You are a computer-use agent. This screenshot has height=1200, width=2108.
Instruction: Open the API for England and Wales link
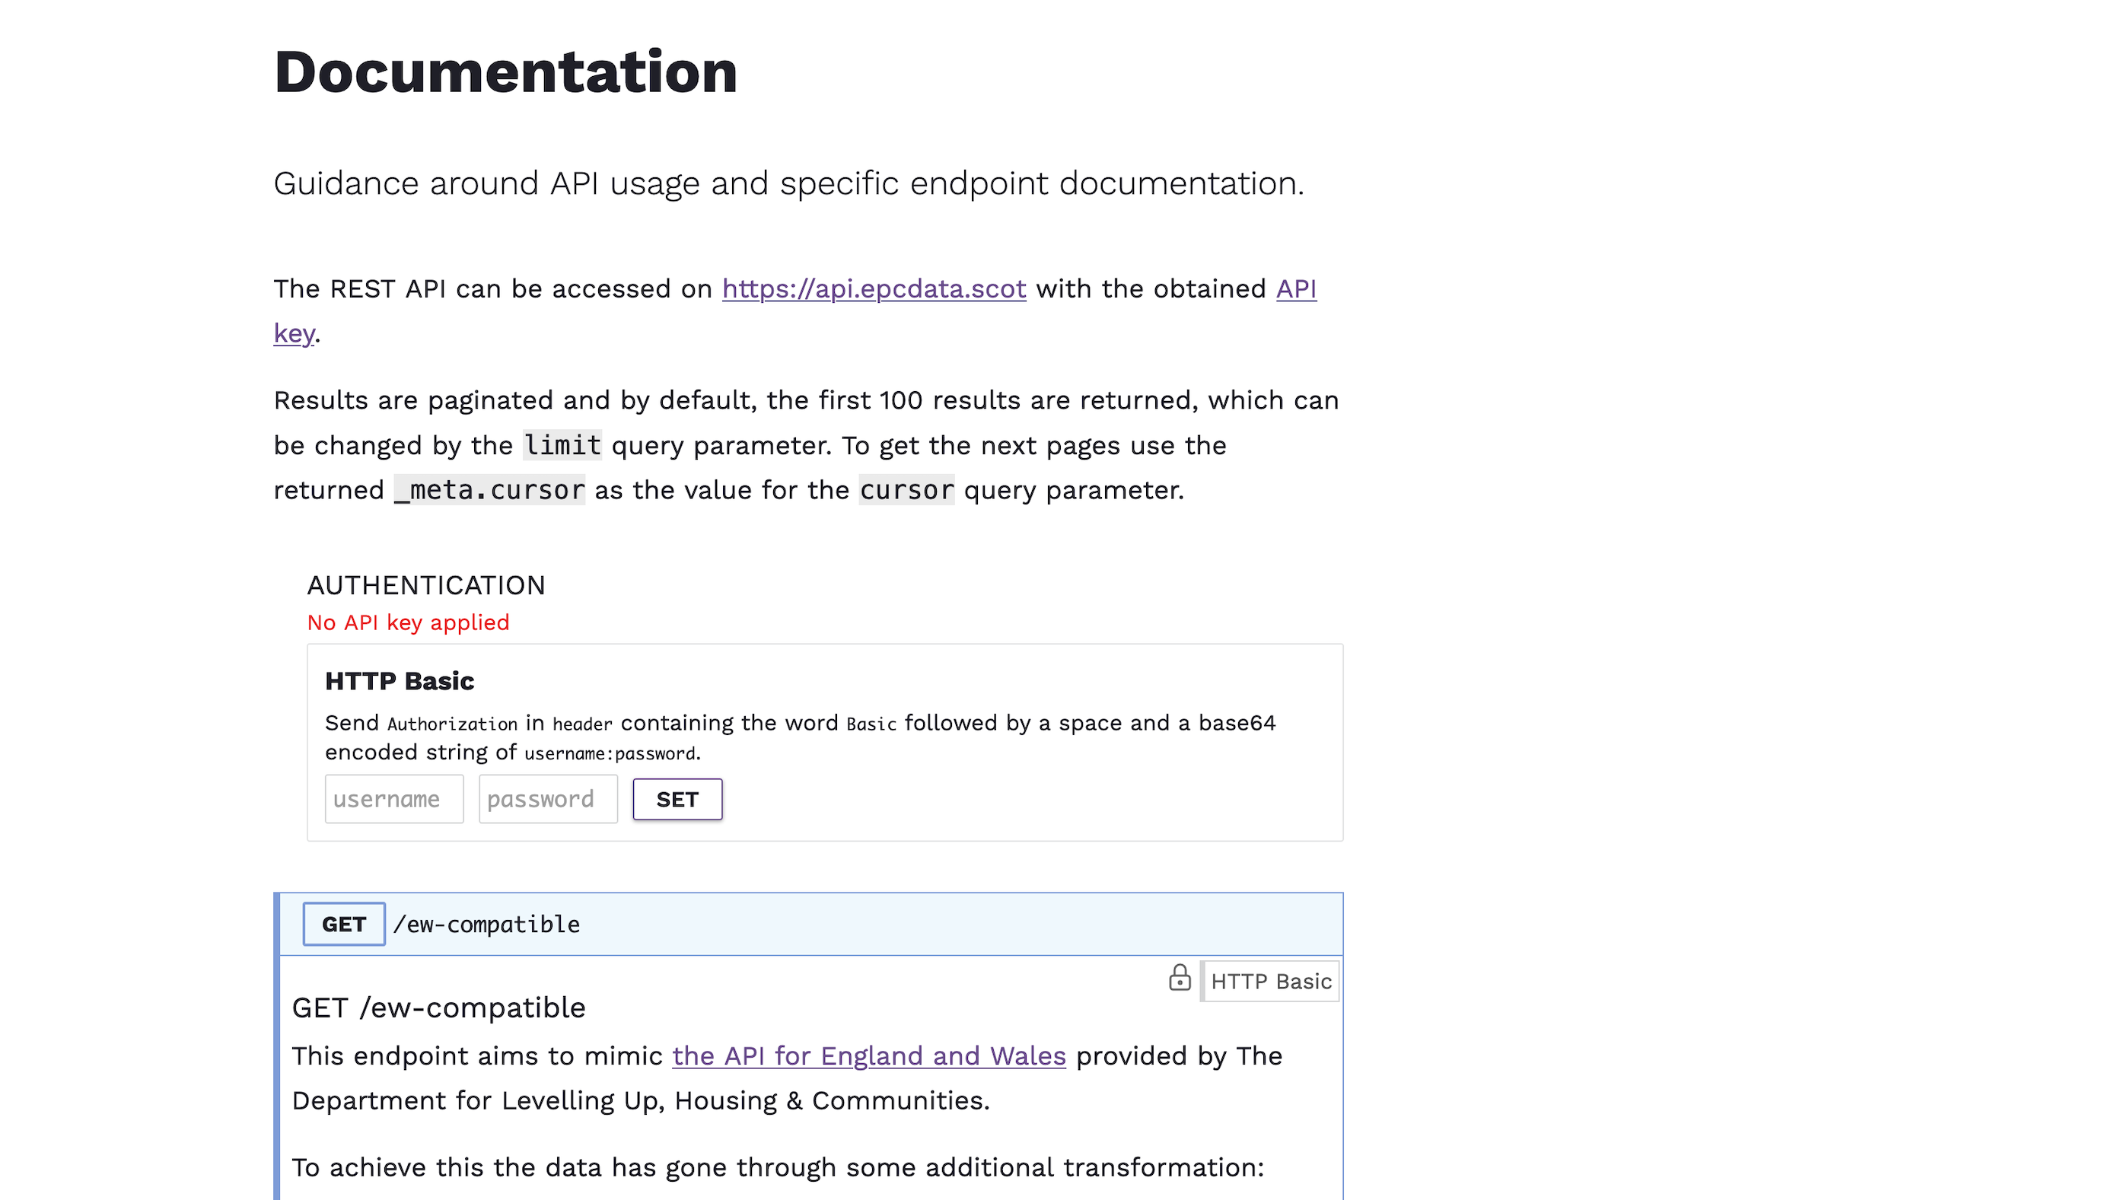coord(868,1055)
